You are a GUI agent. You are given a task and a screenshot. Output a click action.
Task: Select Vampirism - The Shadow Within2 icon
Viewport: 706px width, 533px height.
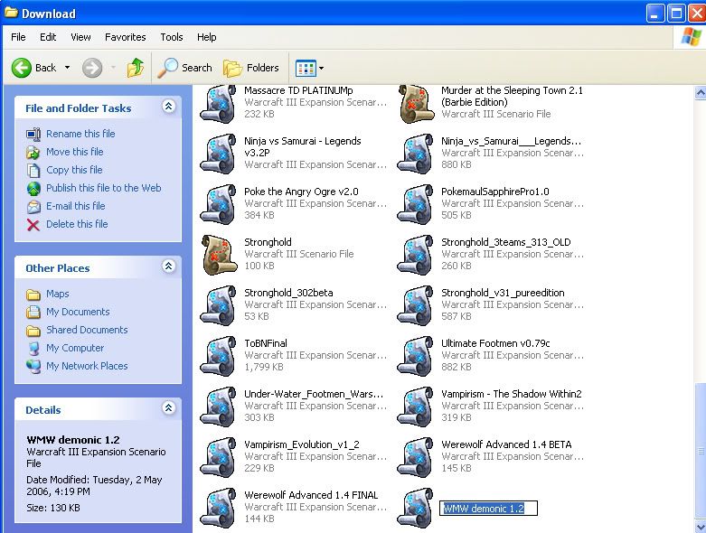pos(415,407)
